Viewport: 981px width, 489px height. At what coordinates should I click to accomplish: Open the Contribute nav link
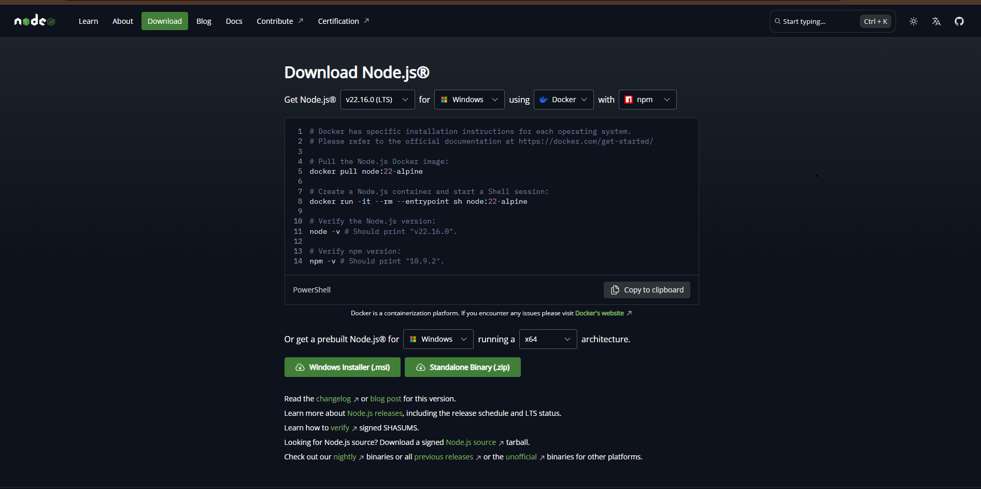(280, 21)
